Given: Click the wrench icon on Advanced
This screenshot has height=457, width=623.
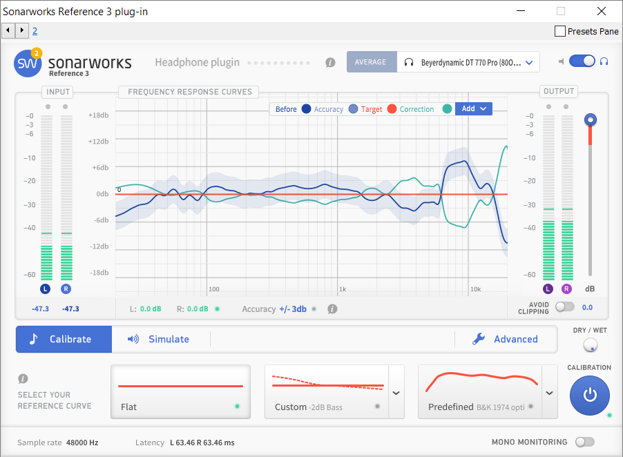Looking at the screenshot, I should tap(479, 339).
